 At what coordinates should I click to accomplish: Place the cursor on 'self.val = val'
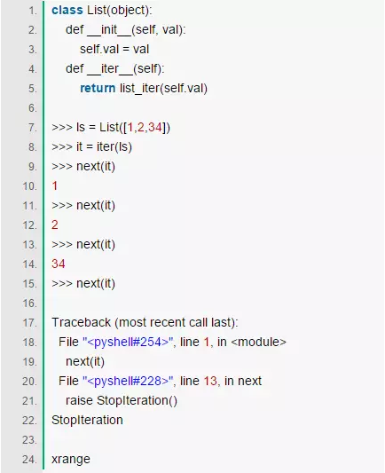click(114, 49)
